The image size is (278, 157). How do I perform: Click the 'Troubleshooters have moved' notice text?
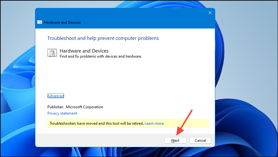(97, 123)
